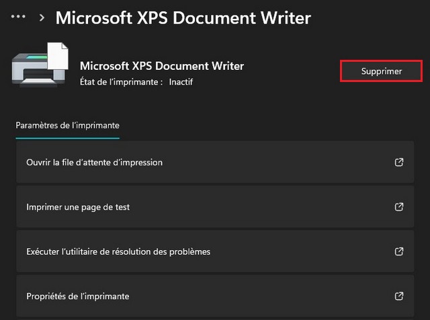Open Ouvrir la file d'attente d'impression
The height and width of the screenshot is (320, 430).
215,162
